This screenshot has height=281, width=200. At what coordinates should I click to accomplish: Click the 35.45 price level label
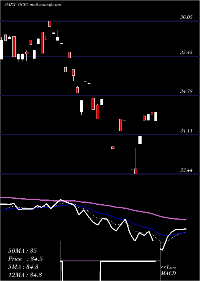pos(186,53)
